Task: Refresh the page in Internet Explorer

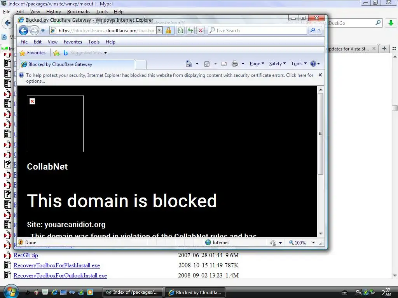Action: coord(190,31)
